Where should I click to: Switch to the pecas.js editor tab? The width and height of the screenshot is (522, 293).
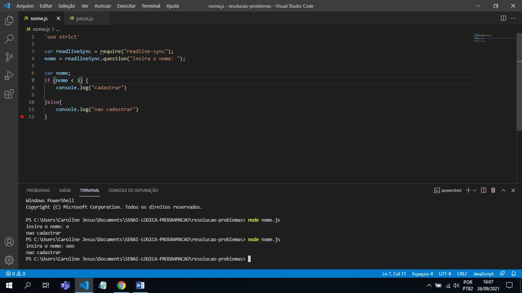click(84, 18)
